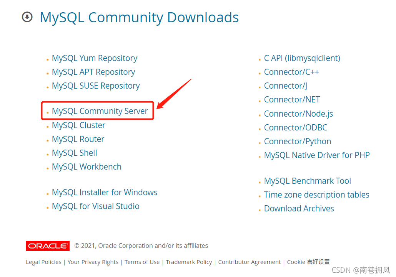Open the MySQL APT Repository link

click(93, 72)
